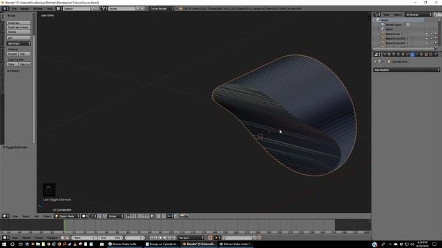The image size is (442, 248).
Task: Open the Window menu
Action: pyautogui.click(x=38, y=8)
